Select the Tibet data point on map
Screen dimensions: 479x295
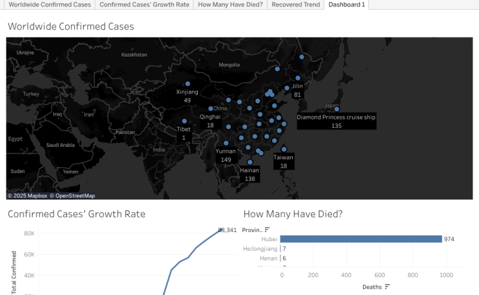click(184, 121)
